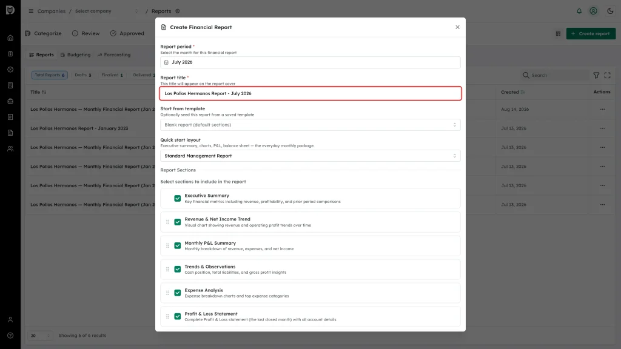
Task: Open Los Pollos Hermanos Report - January 2023
Action: point(79,128)
